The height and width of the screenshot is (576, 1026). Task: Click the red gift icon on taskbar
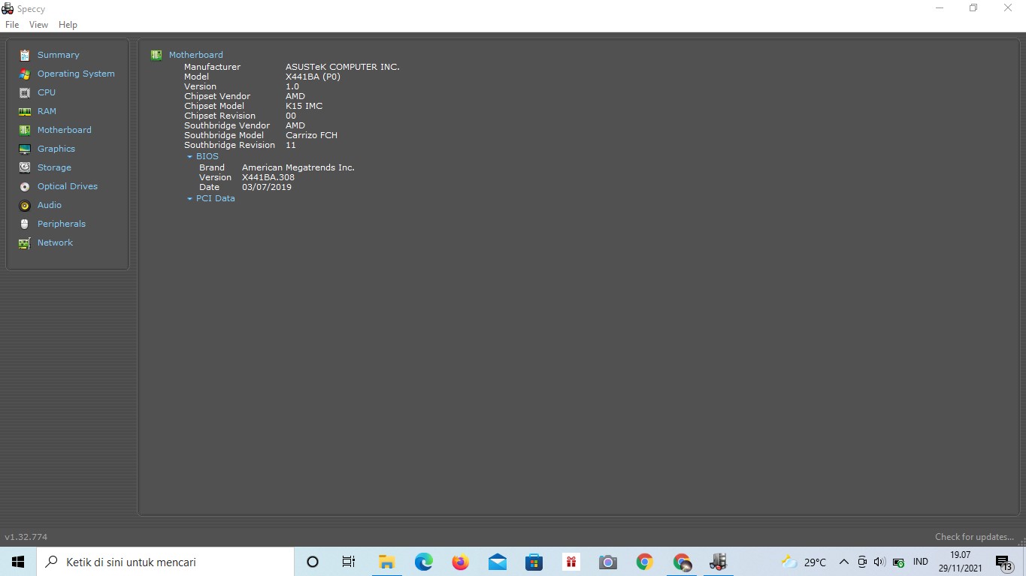(571, 562)
